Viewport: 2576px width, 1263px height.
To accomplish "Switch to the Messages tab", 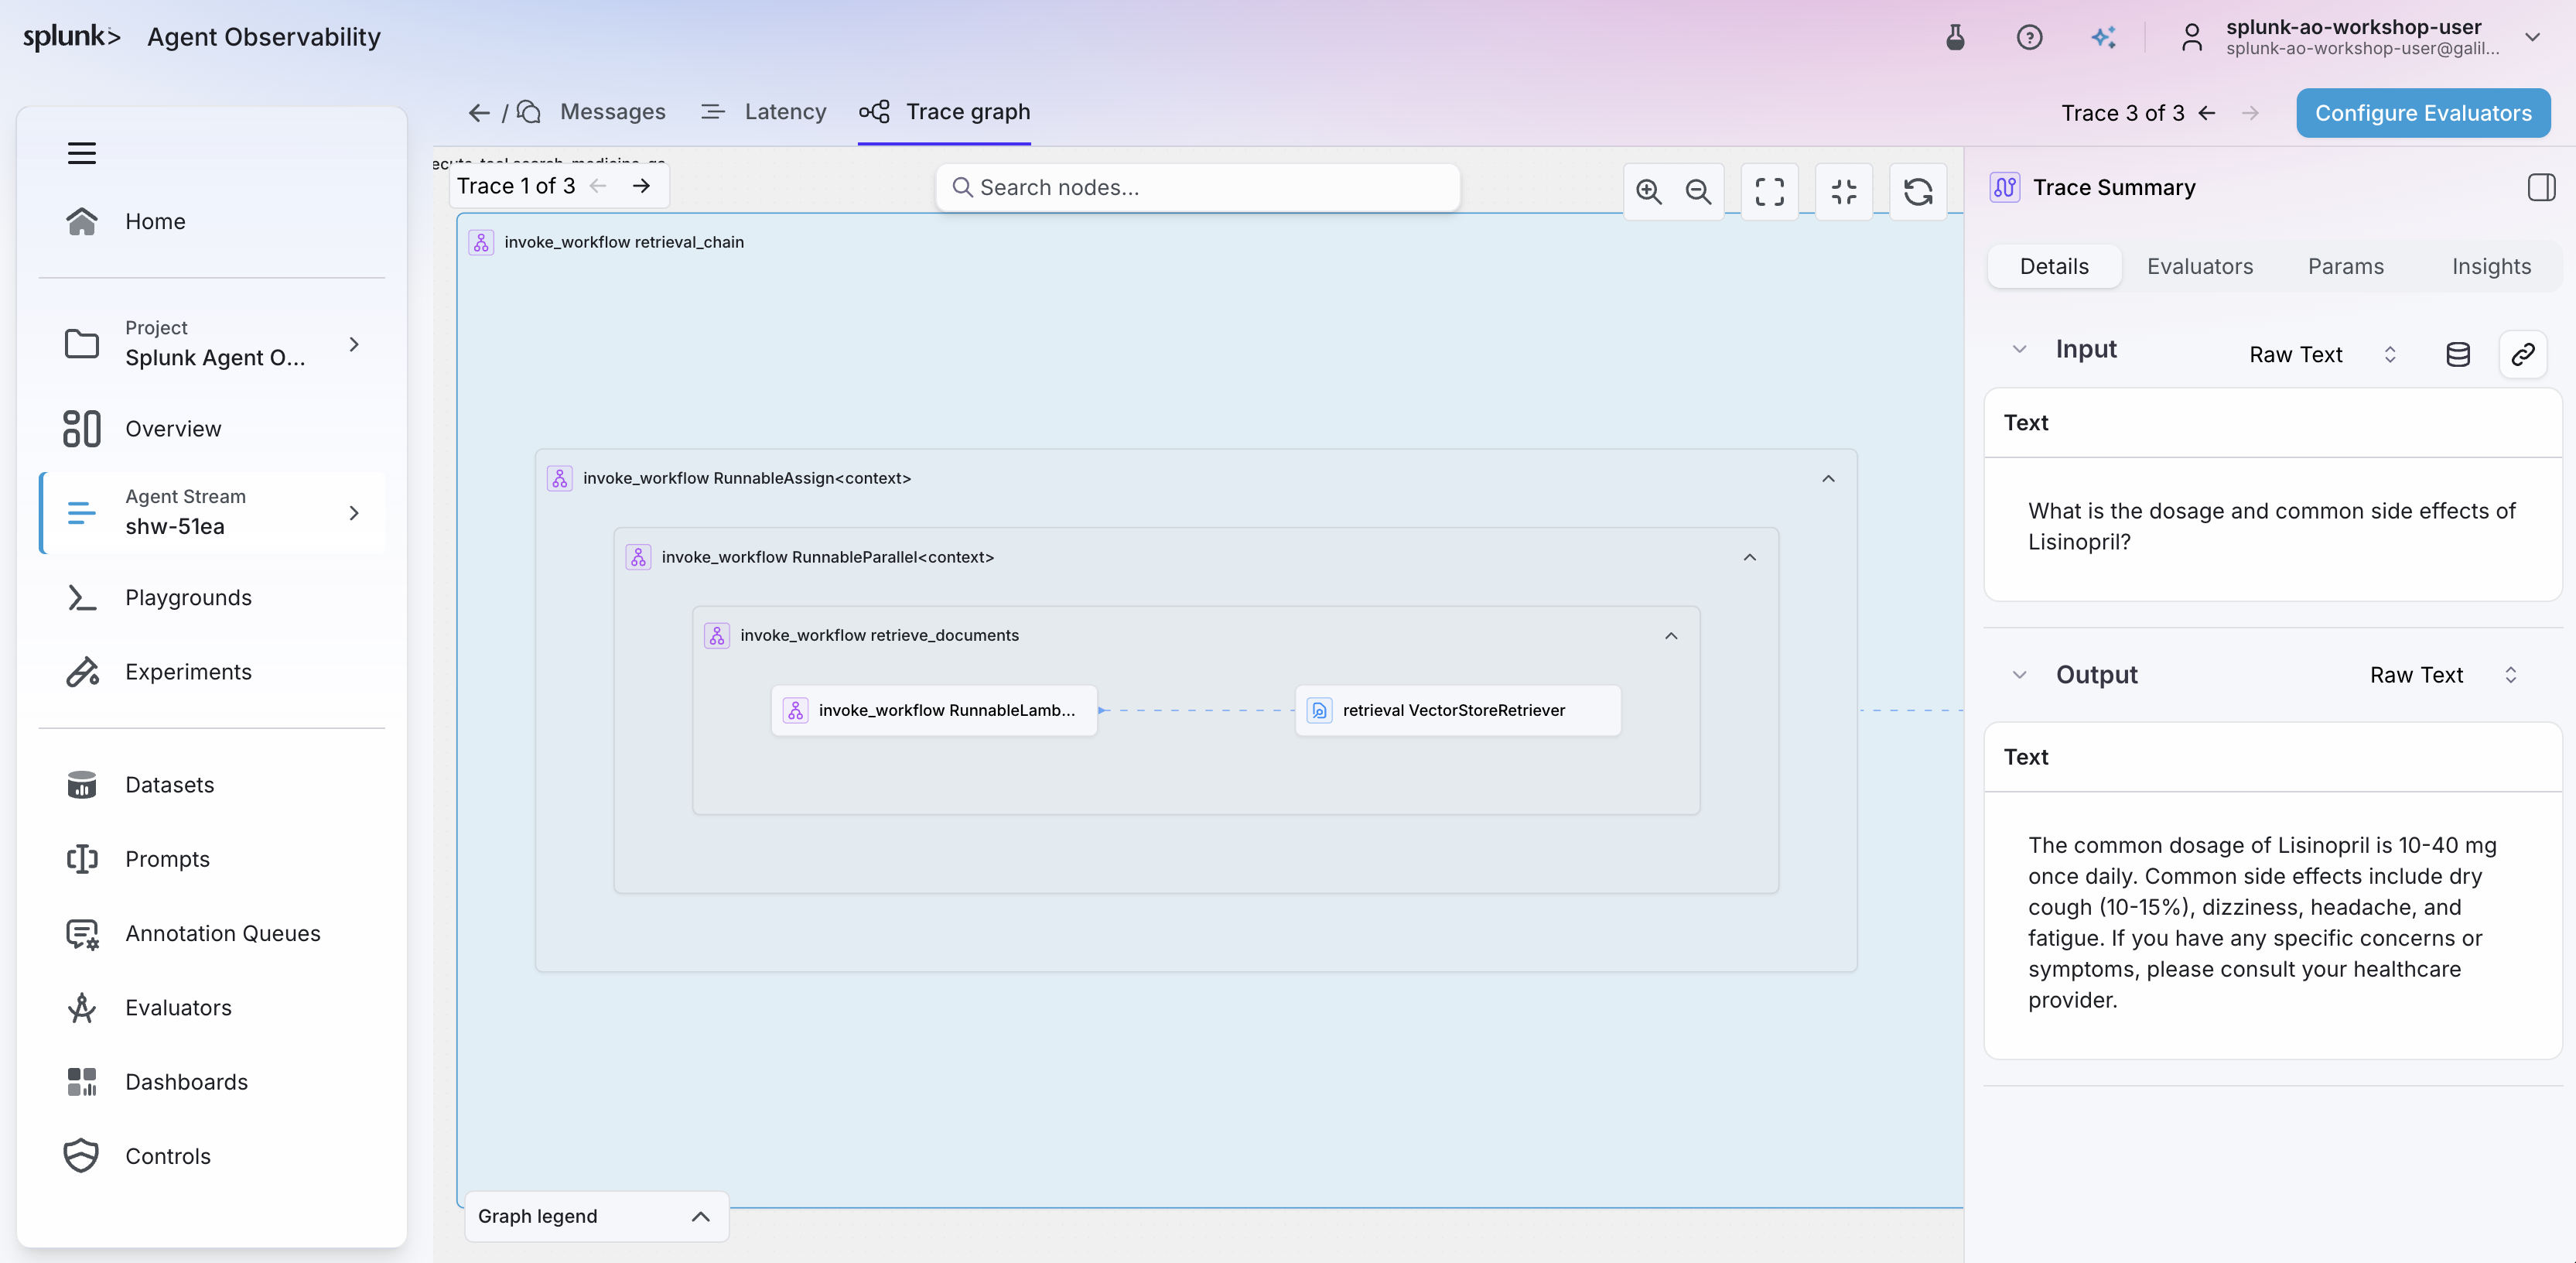I will click(612, 112).
